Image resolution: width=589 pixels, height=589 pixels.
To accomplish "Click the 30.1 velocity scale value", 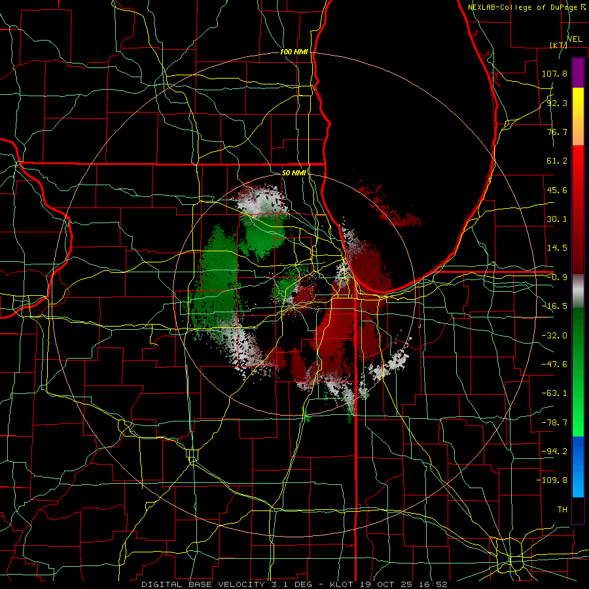I will click(557, 219).
